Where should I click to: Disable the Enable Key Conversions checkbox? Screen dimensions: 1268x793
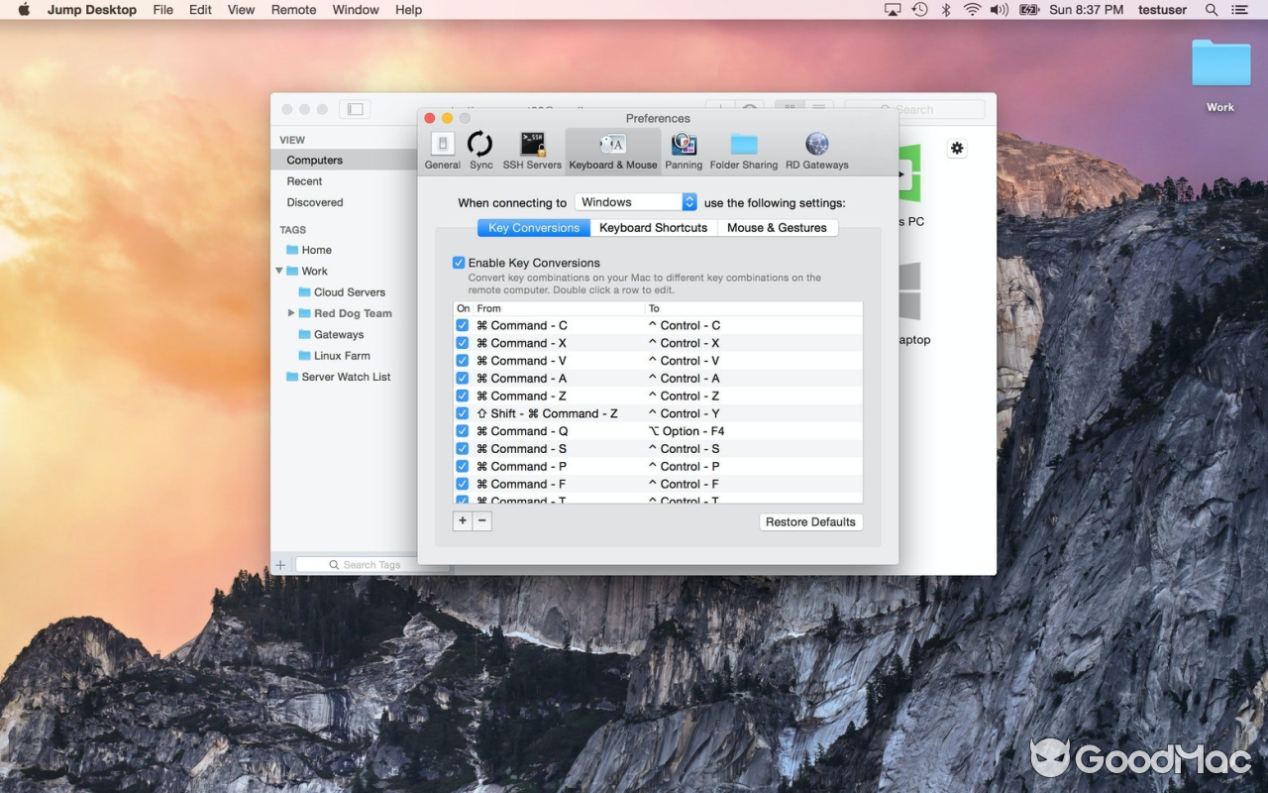tap(459, 263)
